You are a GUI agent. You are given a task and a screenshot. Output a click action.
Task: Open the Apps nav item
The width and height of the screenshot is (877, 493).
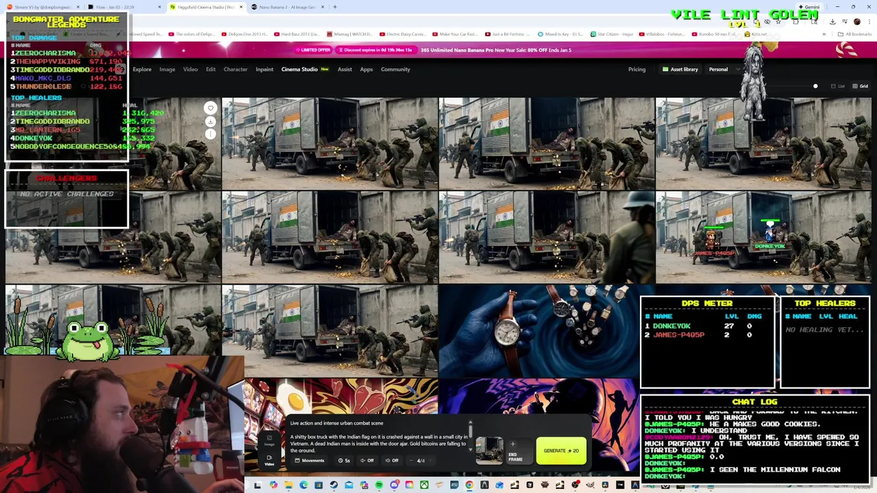pyautogui.click(x=367, y=69)
